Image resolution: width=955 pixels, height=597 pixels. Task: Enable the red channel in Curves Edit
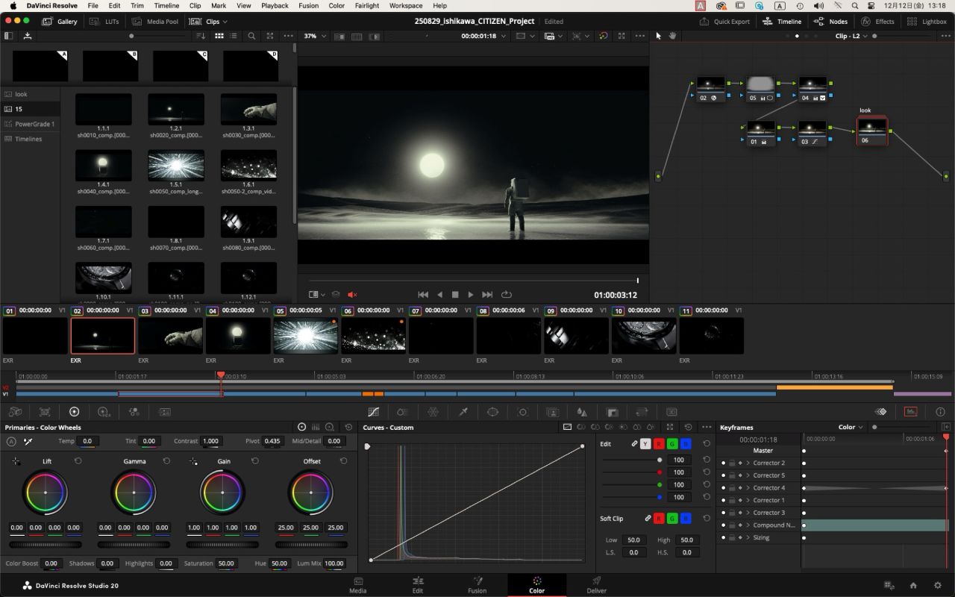tap(659, 444)
